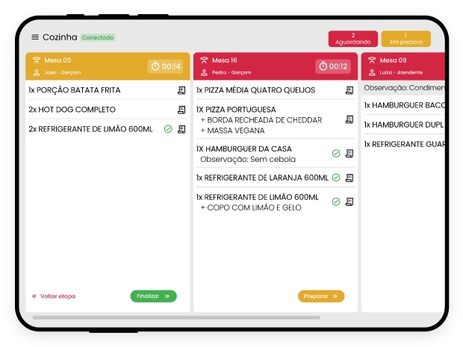Screen dimensions: 463x347
Task: Click Voltar etapa link on Mesa 05
Action: point(54,296)
